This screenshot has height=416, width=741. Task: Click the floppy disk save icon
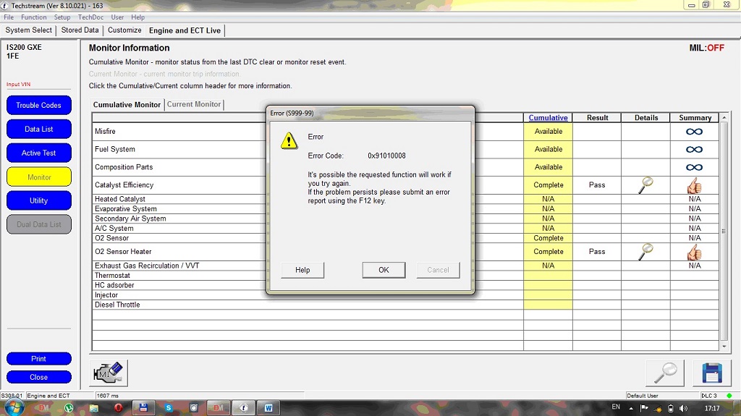(711, 373)
